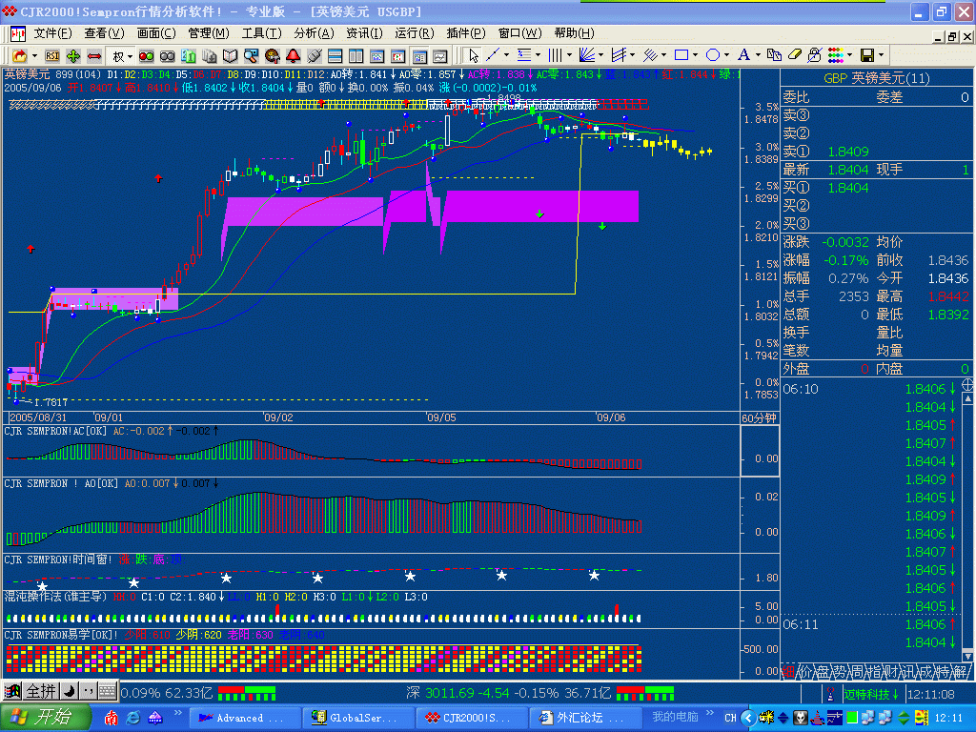The height and width of the screenshot is (732, 976).
Task: Expand the save icon dropdown arrow
Action: [882, 56]
